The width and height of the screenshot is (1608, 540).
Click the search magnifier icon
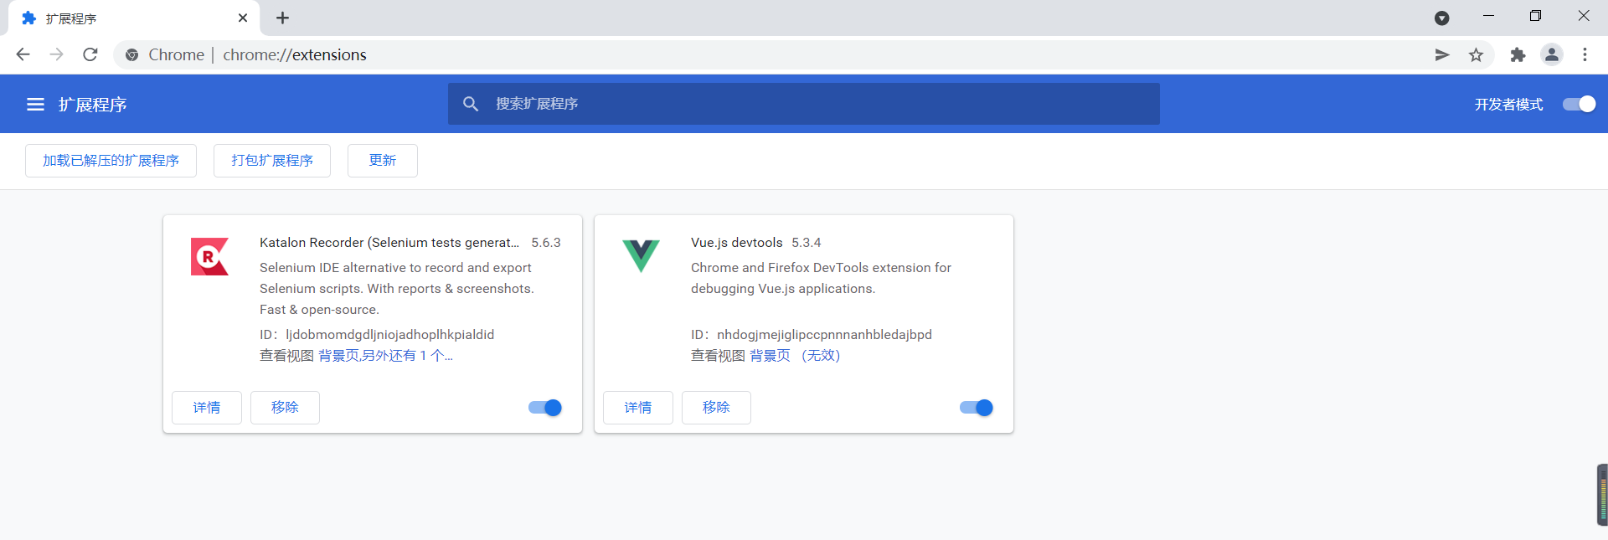(x=471, y=104)
